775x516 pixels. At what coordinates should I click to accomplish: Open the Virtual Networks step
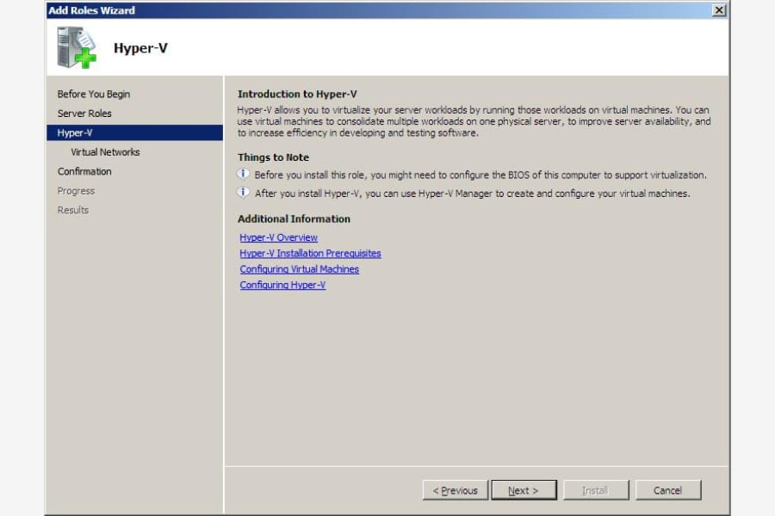coord(105,152)
